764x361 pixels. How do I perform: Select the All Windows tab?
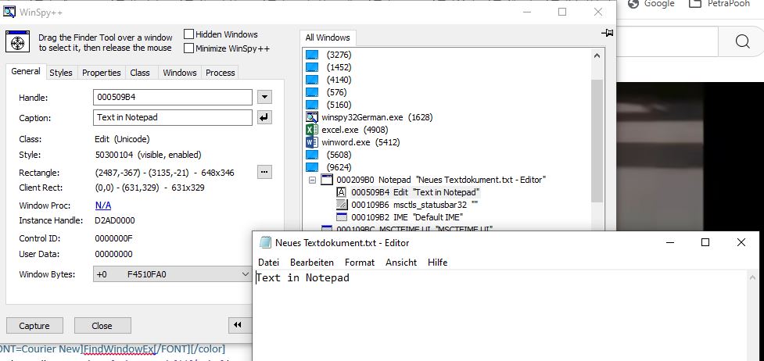tap(328, 38)
